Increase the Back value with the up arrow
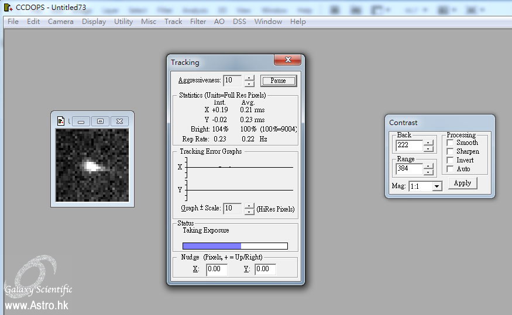The image size is (512, 315). 429,142
